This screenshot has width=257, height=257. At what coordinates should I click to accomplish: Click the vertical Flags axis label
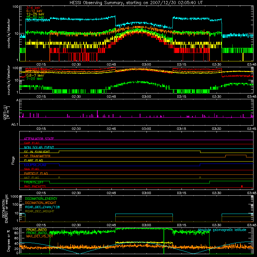pyautogui.click(x=13, y=160)
